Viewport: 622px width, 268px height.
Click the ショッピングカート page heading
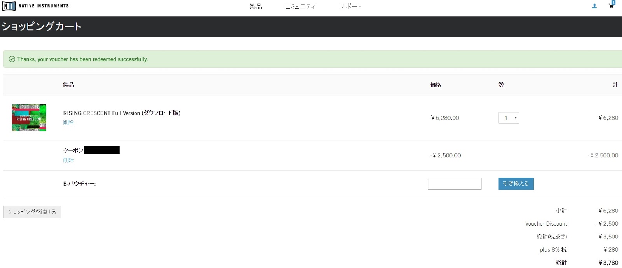point(42,26)
